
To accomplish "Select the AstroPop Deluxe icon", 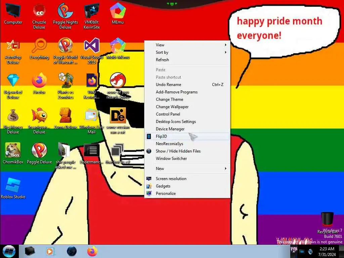I will [13, 51].
